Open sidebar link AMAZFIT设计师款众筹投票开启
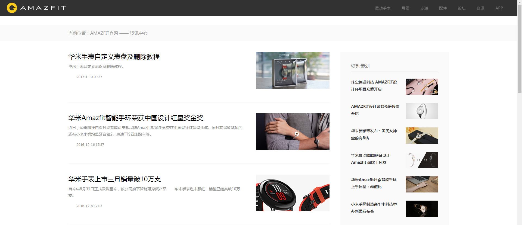Image resolution: width=522 pixels, height=225 pixels. 375,110
